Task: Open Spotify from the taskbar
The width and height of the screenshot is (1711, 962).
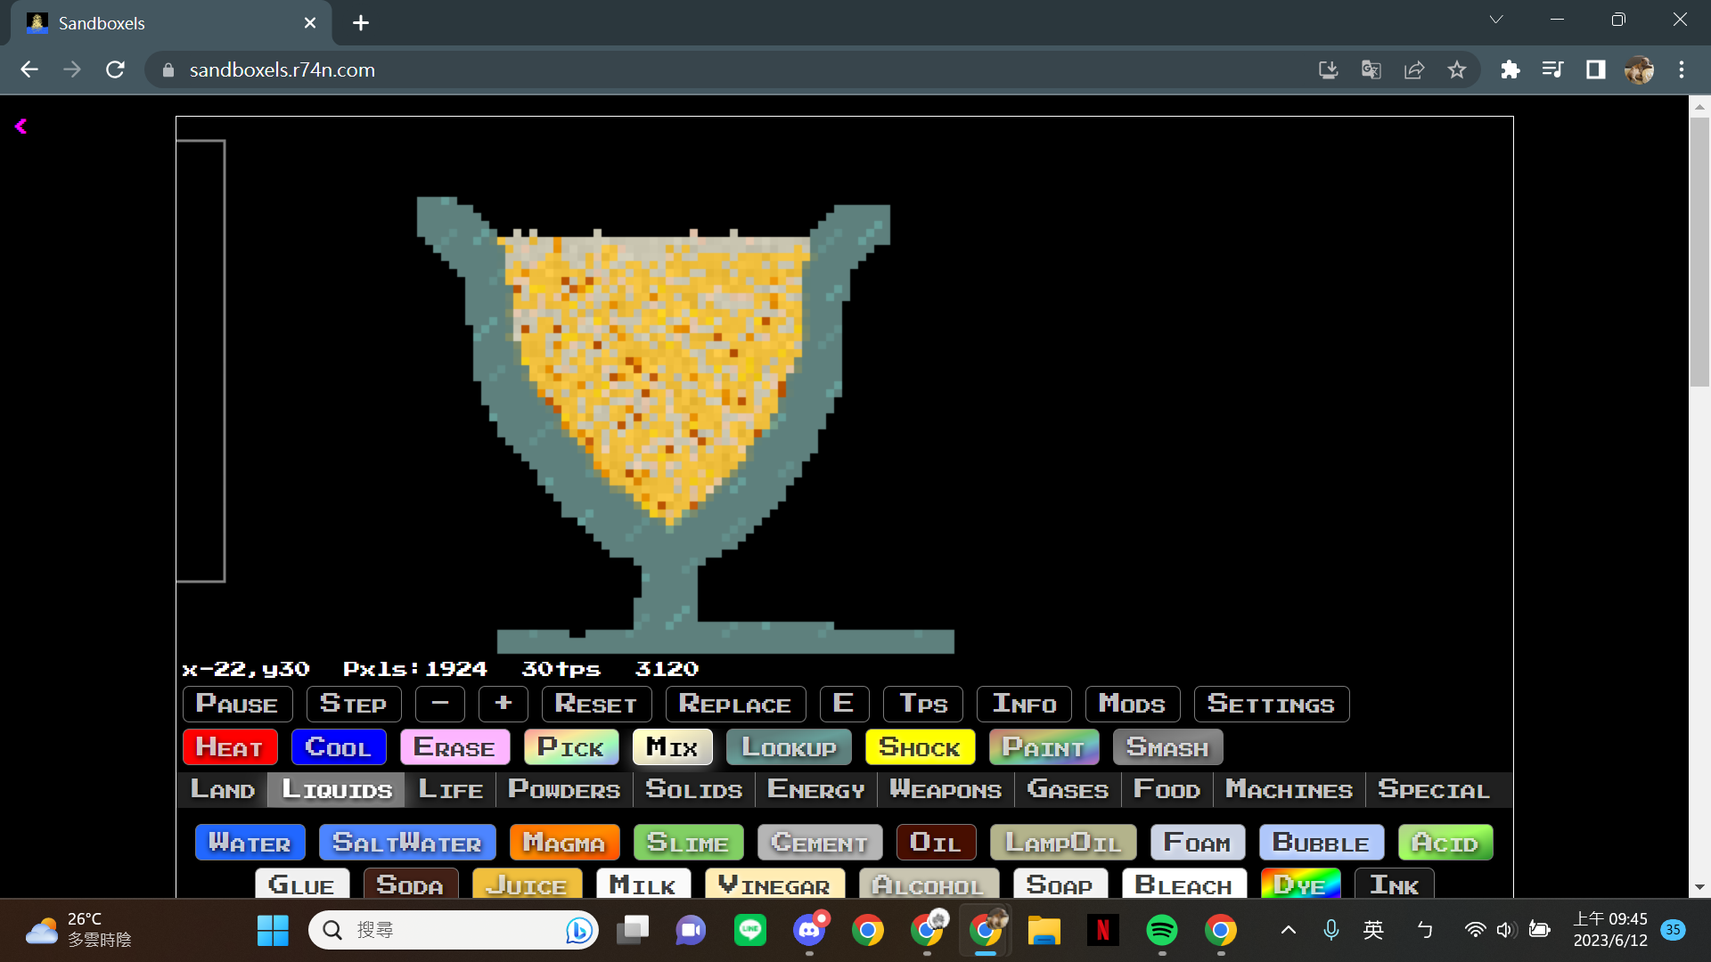Action: 1161,931
